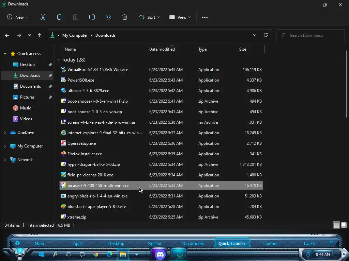This screenshot has height=261, width=349.
Task: Click the VirtualBox installer file icon
Action: (63, 69)
